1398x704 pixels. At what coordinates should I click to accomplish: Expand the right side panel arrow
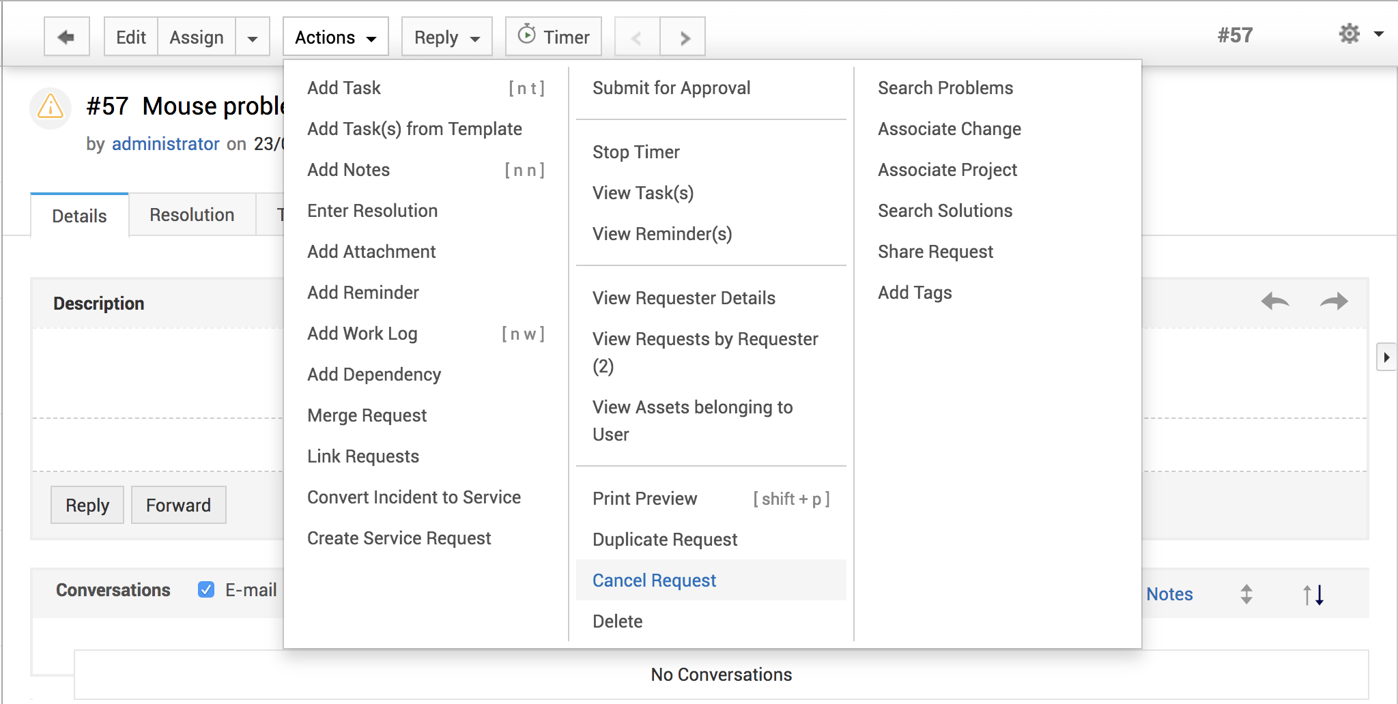click(x=1386, y=357)
